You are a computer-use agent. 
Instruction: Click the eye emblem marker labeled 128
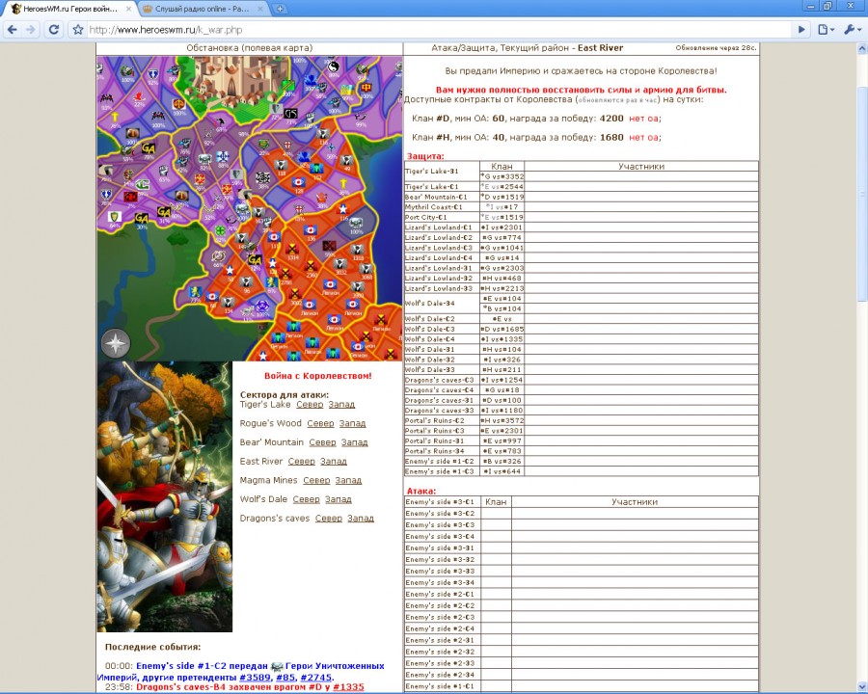pyautogui.click(x=298, y=182)
